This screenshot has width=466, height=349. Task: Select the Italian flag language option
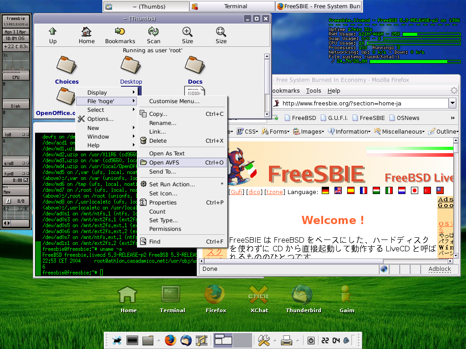click(389, 190)
